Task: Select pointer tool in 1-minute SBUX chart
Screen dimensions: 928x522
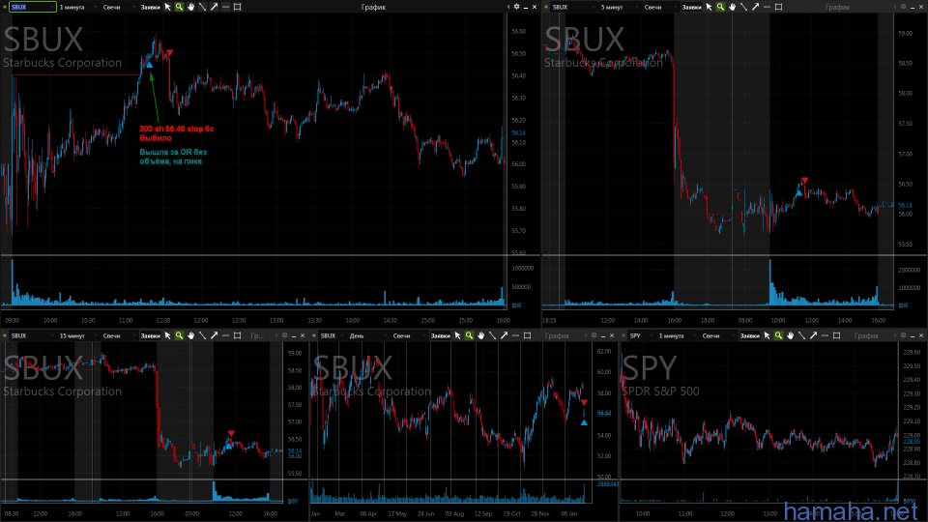Action: click(167, 7)
